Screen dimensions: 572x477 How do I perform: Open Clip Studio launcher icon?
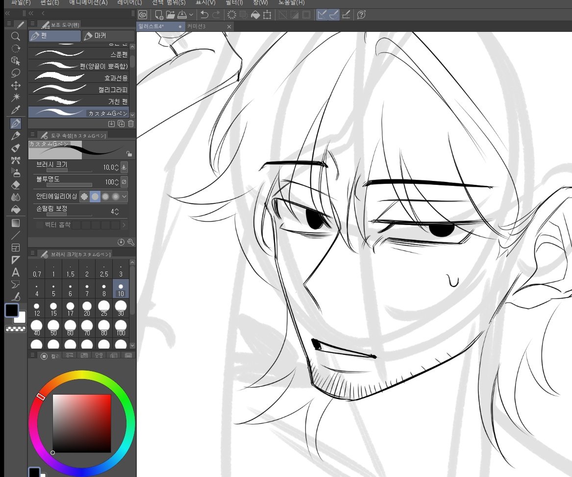[x=143, y=15]
